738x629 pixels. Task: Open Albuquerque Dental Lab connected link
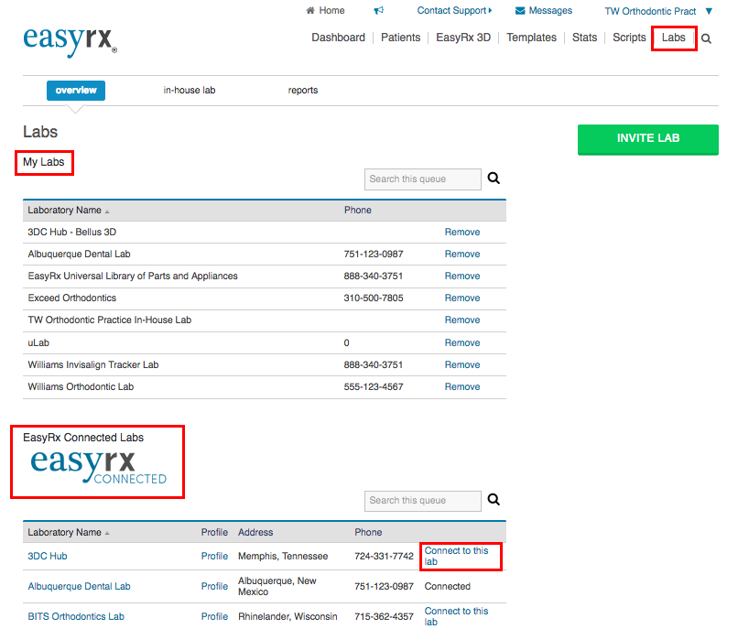(x=79, y=586)
